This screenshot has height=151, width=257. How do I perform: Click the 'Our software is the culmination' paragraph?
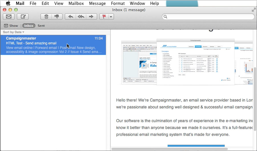pos(184,128)
